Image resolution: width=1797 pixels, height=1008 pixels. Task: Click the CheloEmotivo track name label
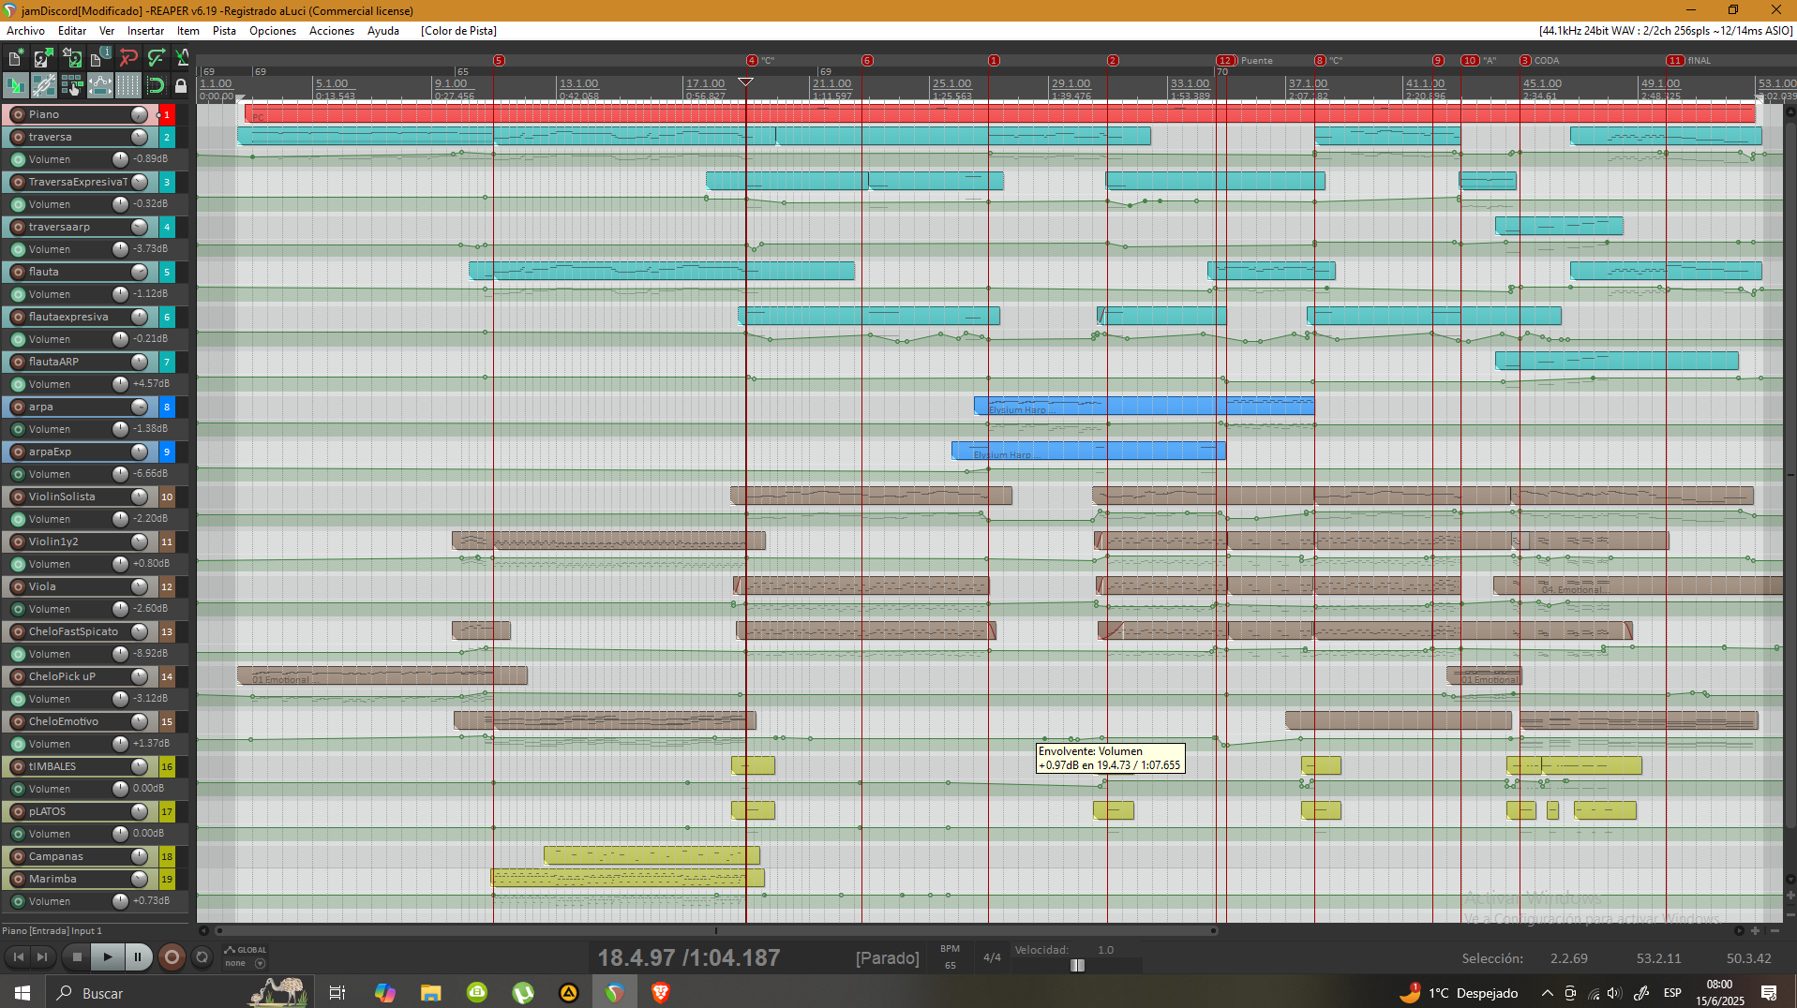64,721
